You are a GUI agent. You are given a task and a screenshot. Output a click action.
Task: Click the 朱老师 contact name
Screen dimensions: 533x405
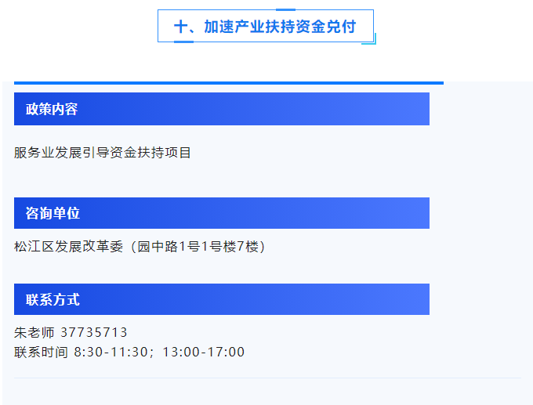[34, 332]
